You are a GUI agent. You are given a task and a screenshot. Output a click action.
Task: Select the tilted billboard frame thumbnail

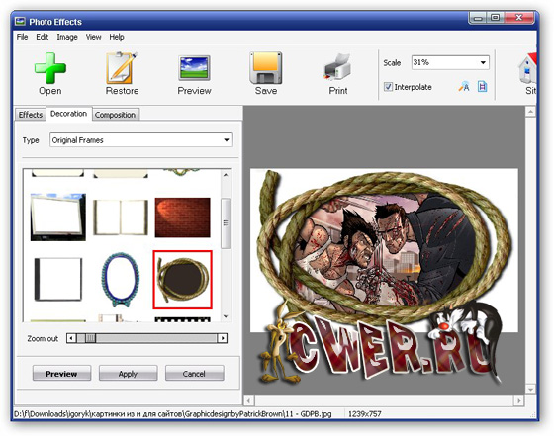click(x=58, y=218)
